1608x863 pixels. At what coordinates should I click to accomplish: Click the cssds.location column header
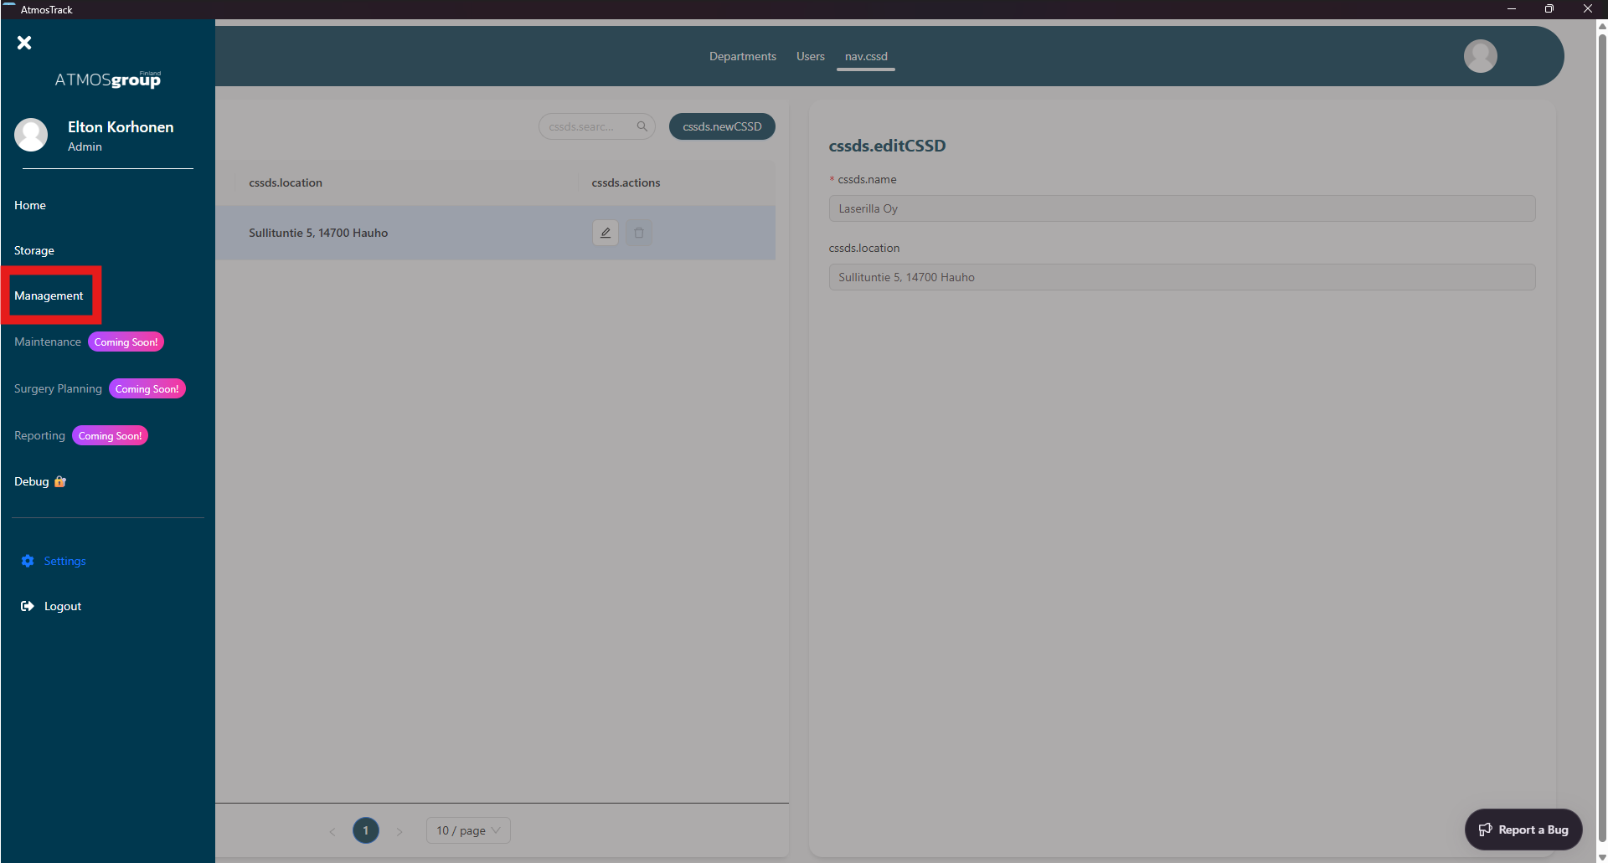[x=286, y=182]
